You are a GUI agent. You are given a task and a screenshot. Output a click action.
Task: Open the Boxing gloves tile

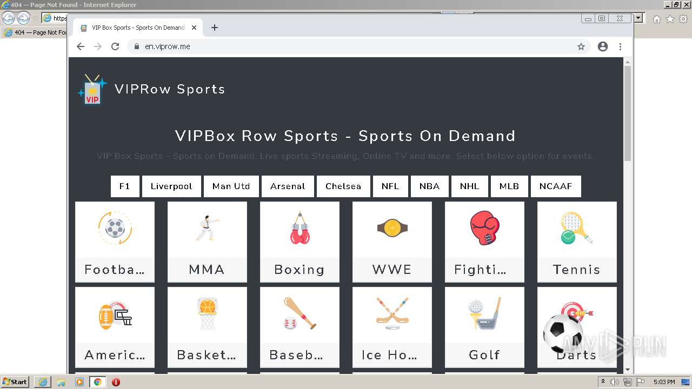[x=300, y=242]
